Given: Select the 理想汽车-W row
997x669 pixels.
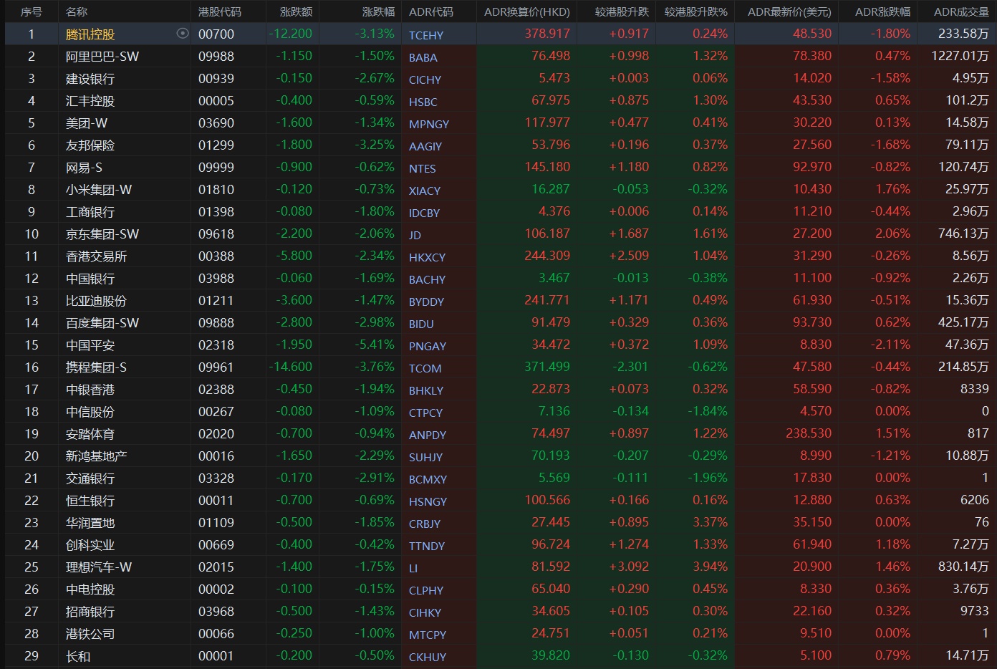Looking at the screenshot, I should pos(99,567).
